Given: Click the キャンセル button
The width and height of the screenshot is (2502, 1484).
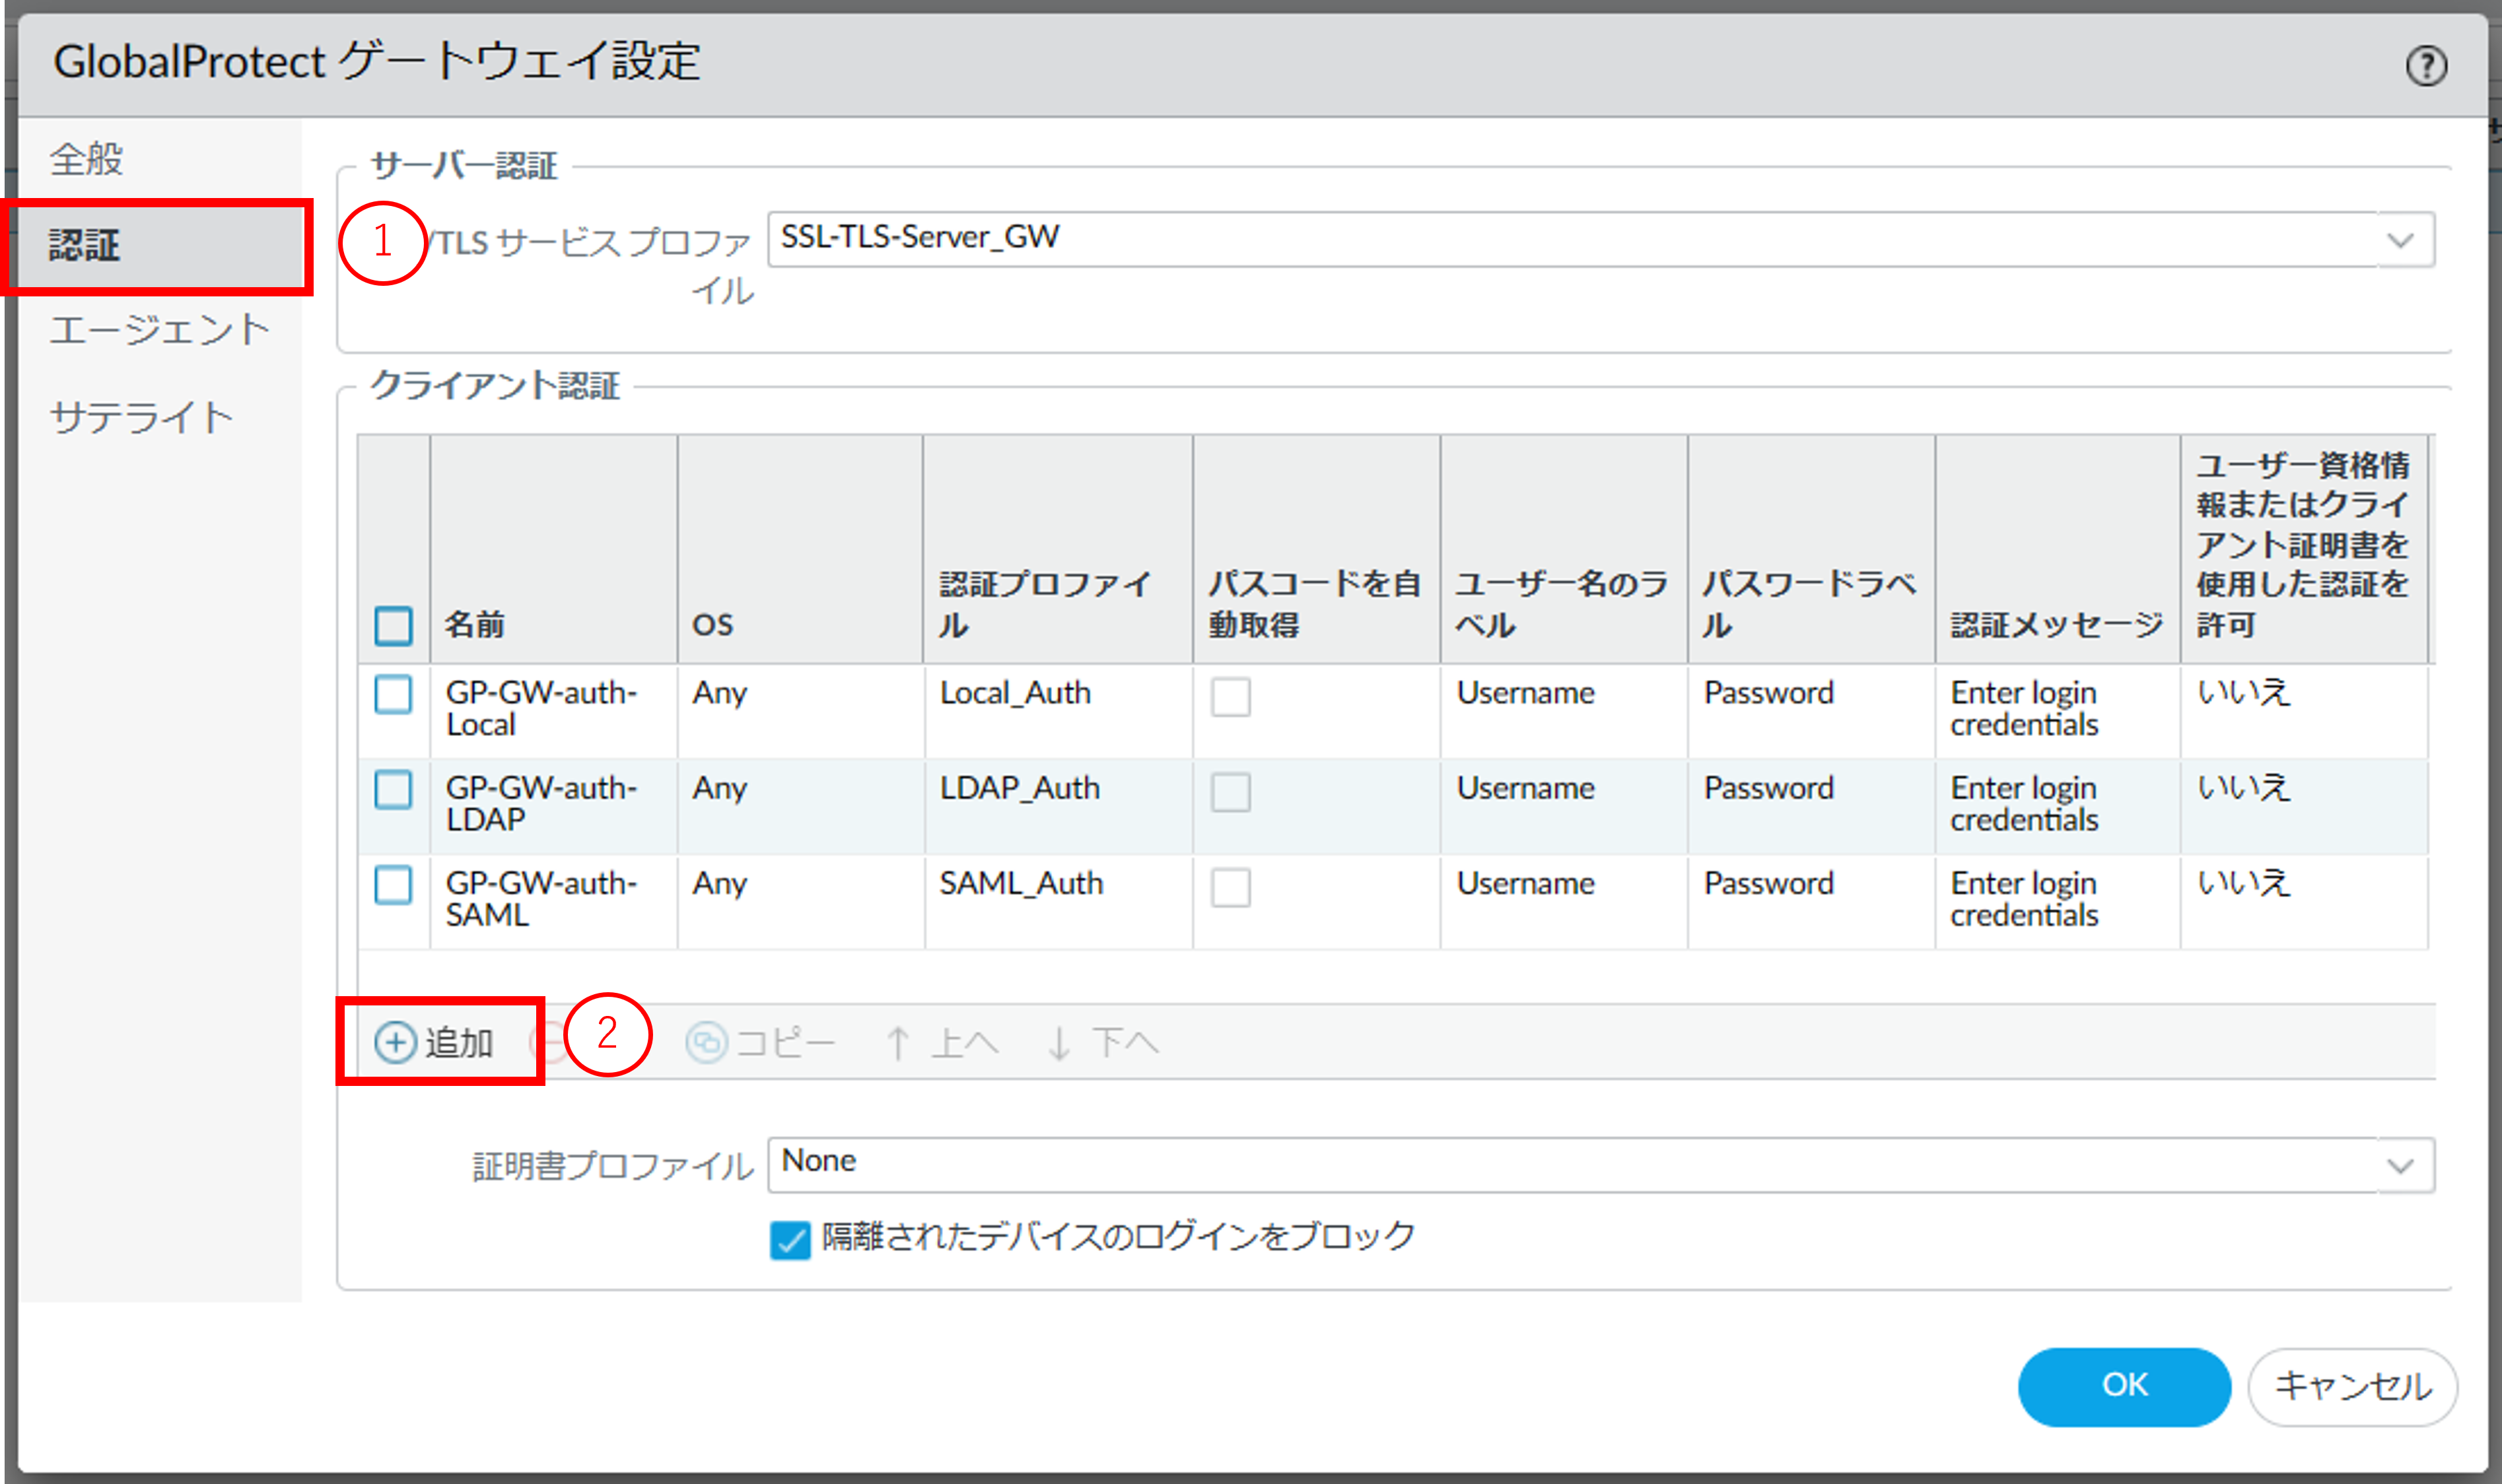Looking at the screenshot, I should (x=2352, y=1386).
